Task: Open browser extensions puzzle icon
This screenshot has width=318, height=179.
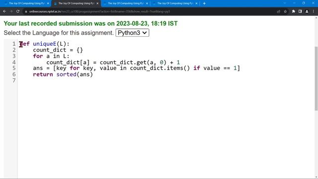Action: (293, 11)
